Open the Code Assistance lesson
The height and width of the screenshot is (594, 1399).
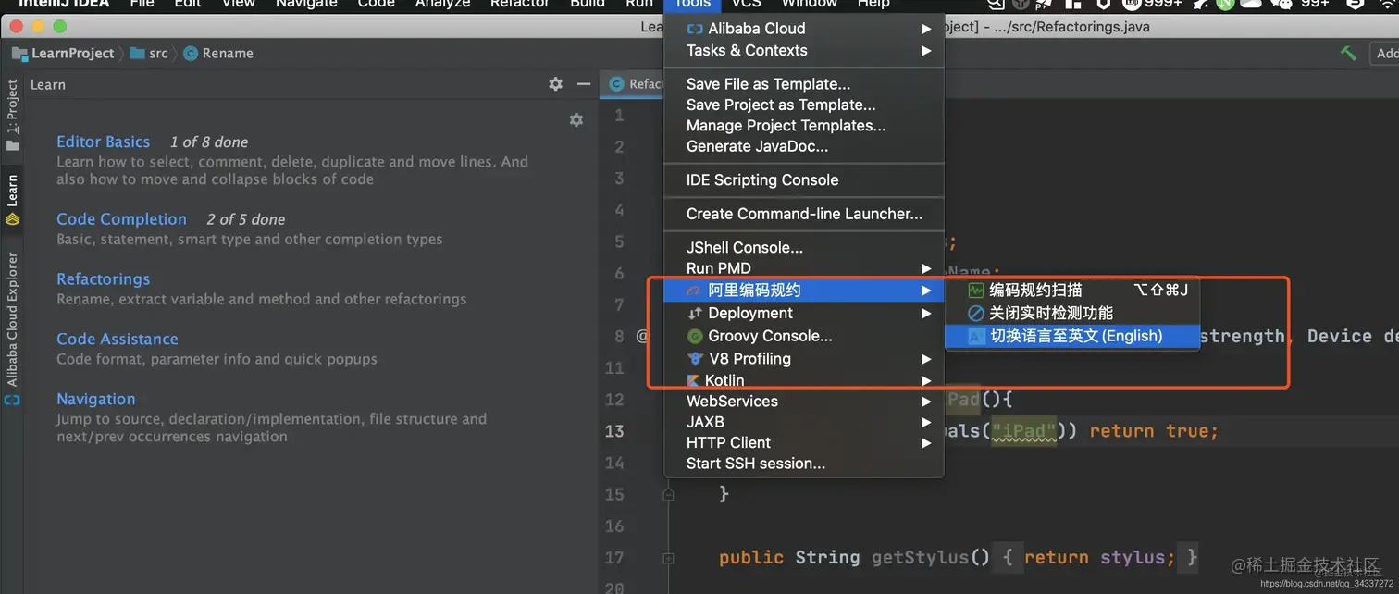pyautogui.click(x=118, y=340)
